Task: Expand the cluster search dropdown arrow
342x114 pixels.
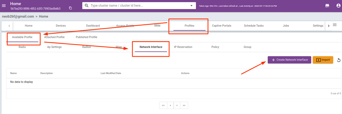Action: point(191,6)
